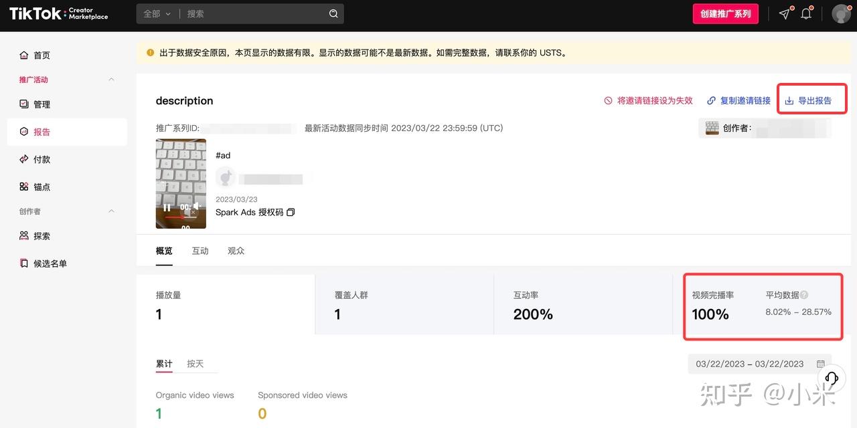Open the customer support headset icon

832,378
